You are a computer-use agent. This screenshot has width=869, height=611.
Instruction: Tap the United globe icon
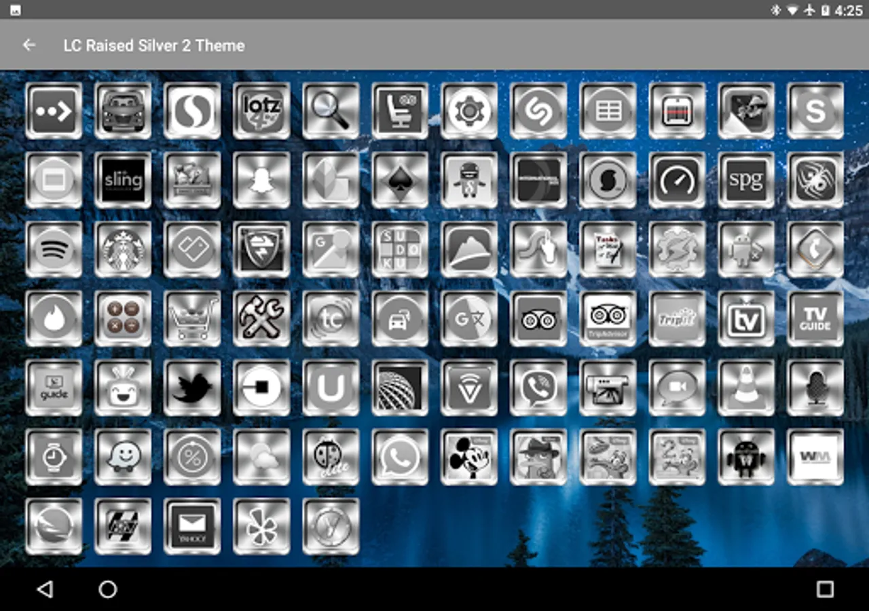coord(400,388)
